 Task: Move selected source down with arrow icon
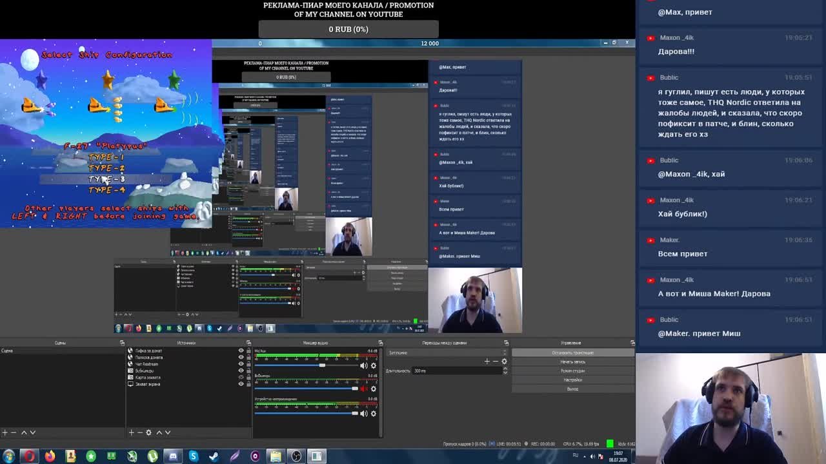pyautogui.click(x=168, y=432)
